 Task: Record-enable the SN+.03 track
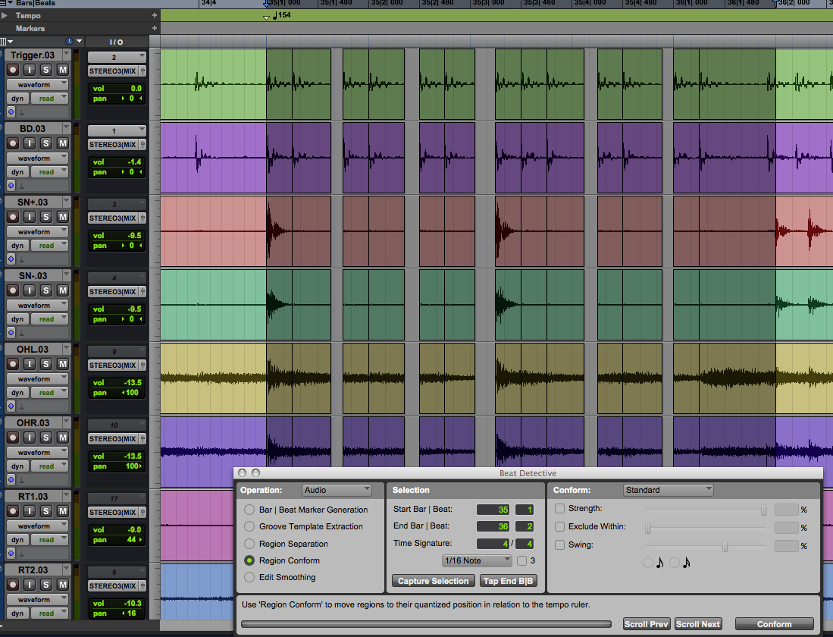pyautogui.click(x=14, y=216)
